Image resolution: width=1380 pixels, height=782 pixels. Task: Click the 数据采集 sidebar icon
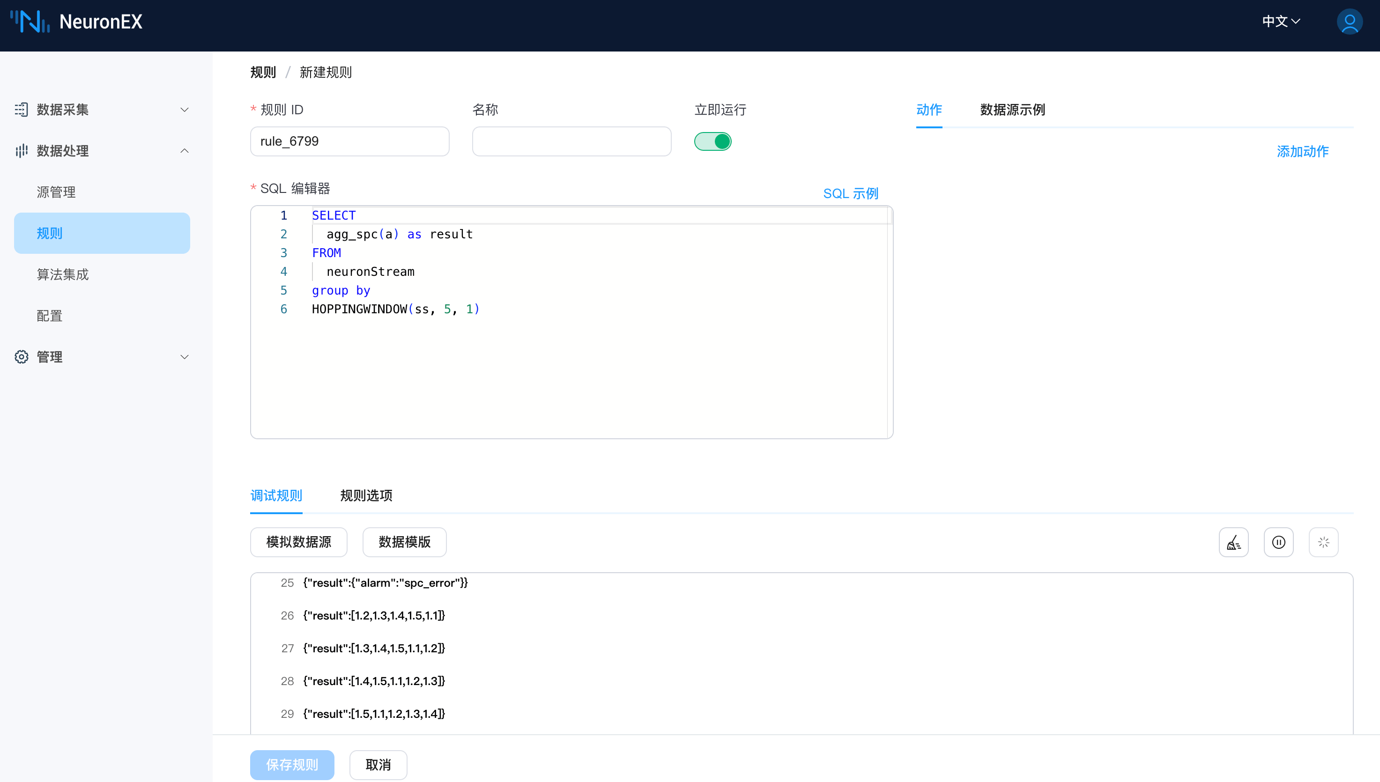coord(22,110)
